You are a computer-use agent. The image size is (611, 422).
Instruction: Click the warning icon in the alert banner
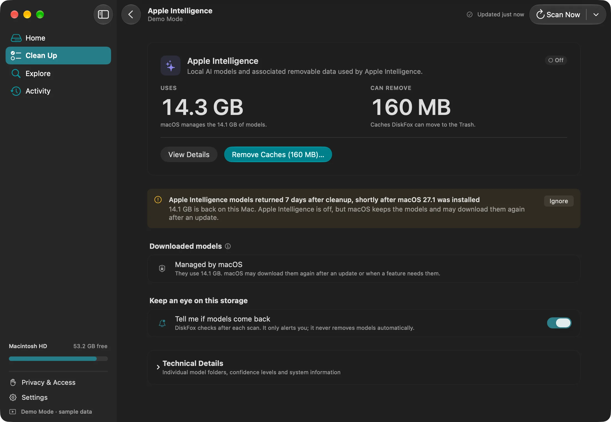pyautogui.click(x=158, y=200)
